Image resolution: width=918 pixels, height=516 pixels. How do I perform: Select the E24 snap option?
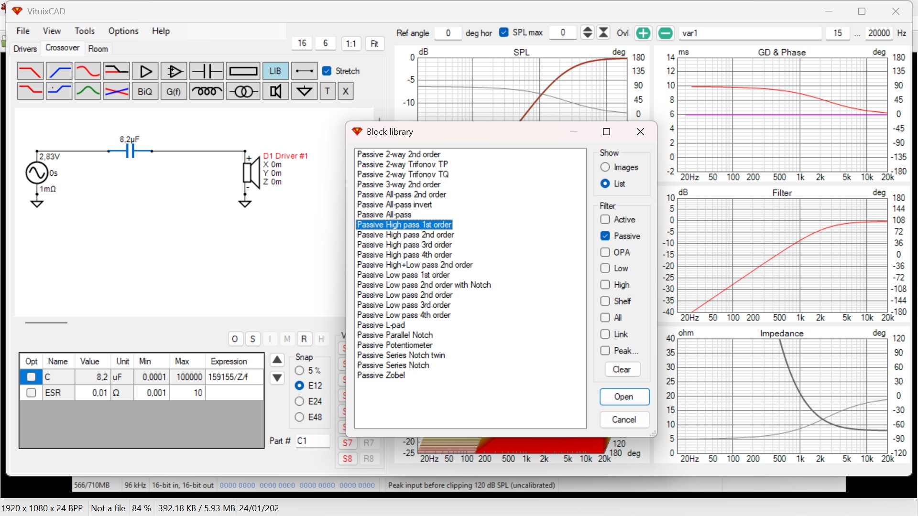(300, 401)
